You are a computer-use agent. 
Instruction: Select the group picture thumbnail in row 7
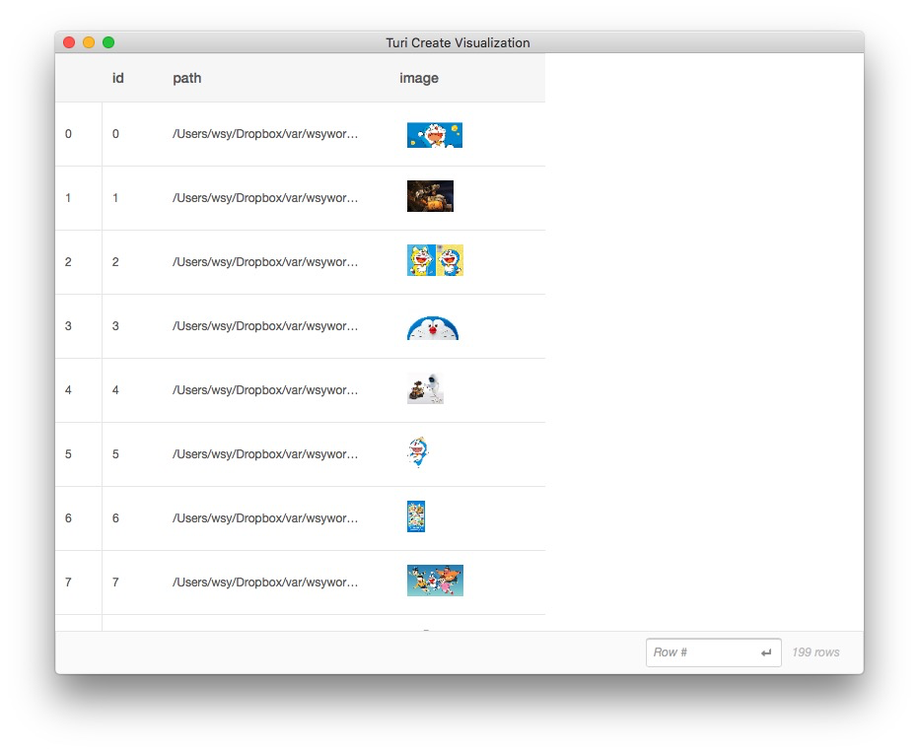pyautogui.click(x=435, y=581)
